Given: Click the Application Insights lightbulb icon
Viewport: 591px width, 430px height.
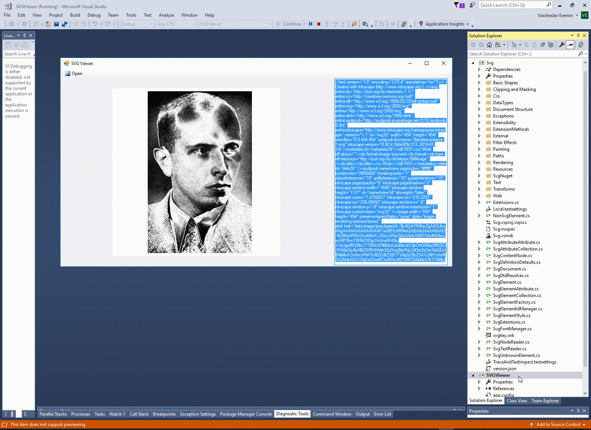Looking at the screenshot, I should coord(421,24).
